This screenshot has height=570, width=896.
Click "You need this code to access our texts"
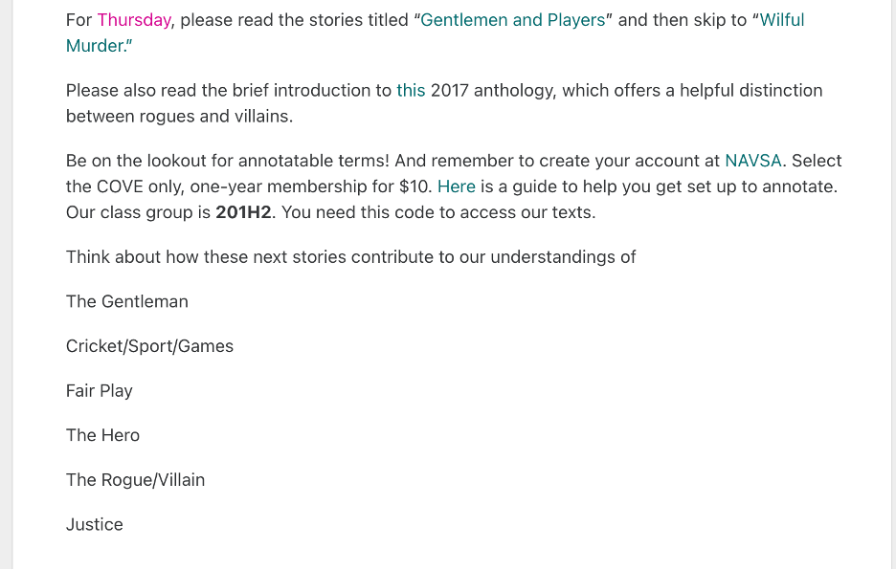[438, 212]
